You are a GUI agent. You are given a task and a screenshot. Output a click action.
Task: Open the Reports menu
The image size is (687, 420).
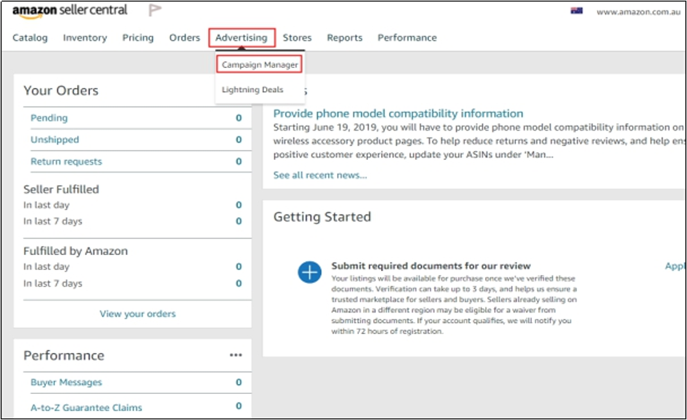click(x=345, y=38)
